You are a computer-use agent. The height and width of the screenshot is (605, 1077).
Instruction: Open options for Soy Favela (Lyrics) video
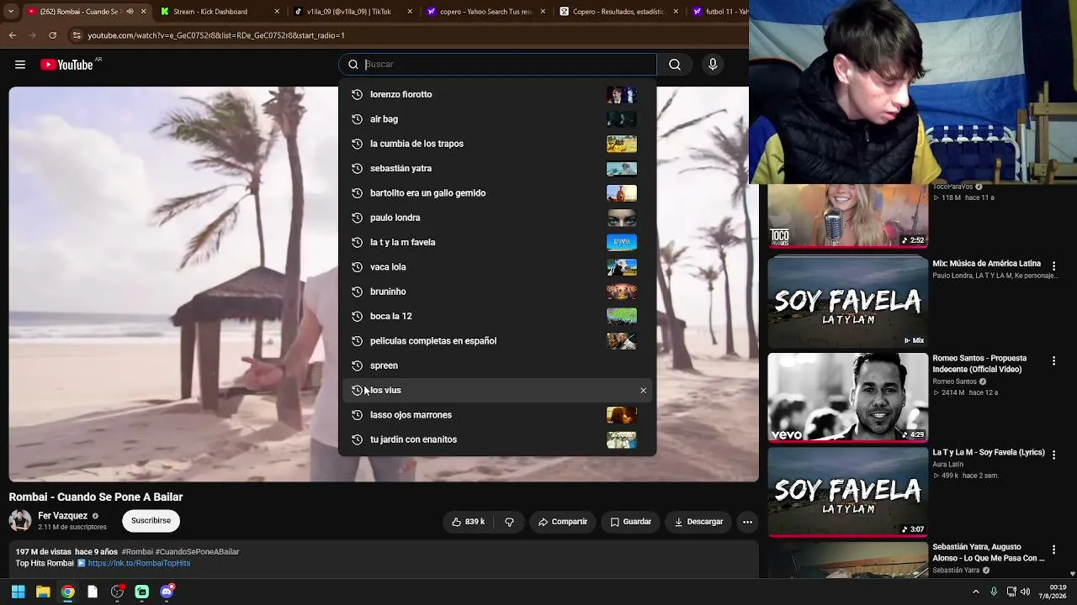click(x=1053, y=455)
